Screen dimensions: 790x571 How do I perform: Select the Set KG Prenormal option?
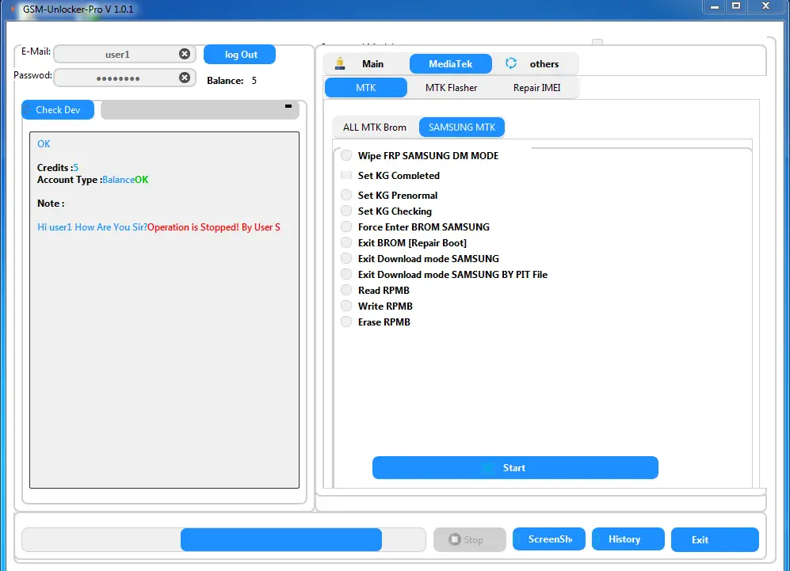346,195
